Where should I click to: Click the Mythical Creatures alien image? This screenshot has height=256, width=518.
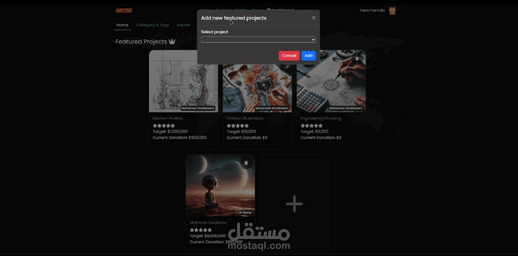tap(220, 186)
